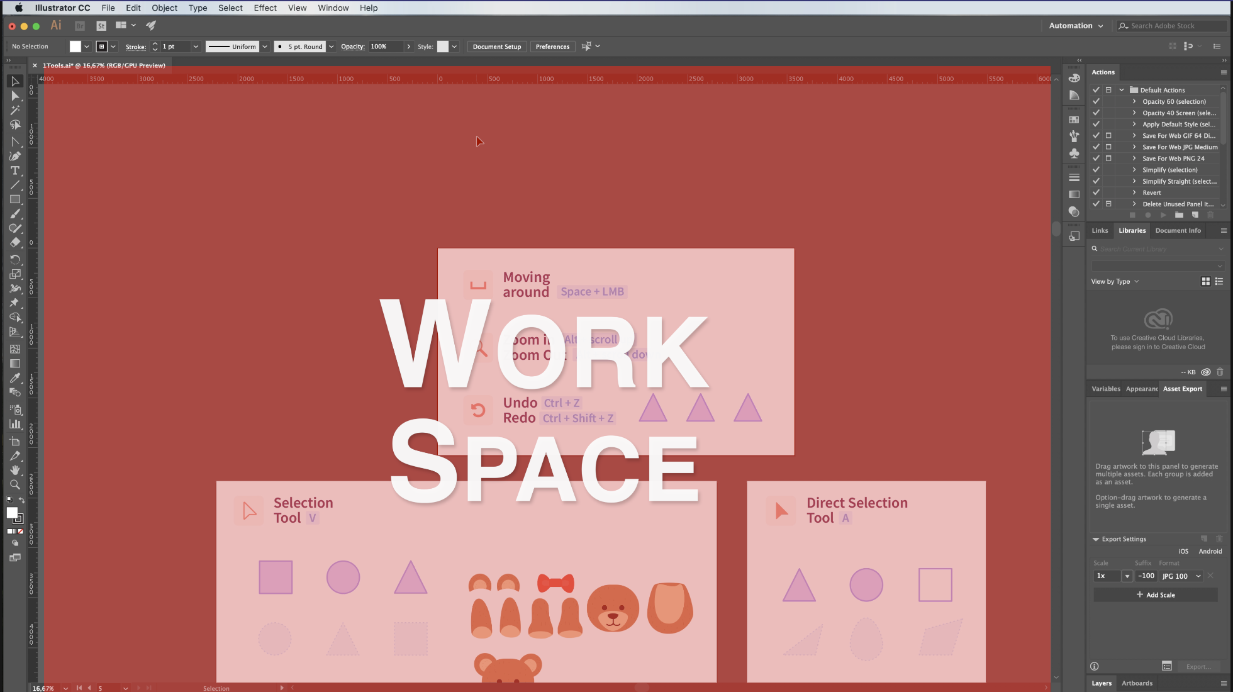Select the Magic Wand tool
The height and width of the screenshot is (692, 1233).
tap(15, 110)
